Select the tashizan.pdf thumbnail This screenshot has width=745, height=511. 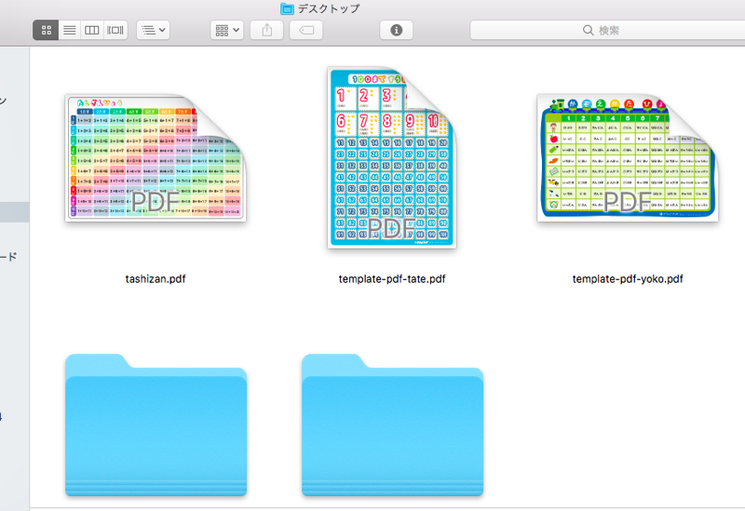(x=156, y=157)
